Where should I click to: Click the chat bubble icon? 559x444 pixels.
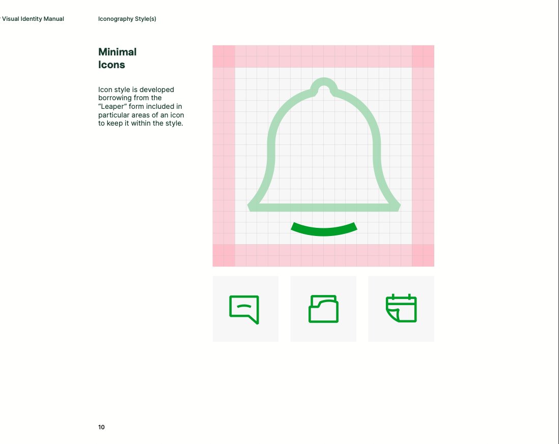(x=244, y=309)
